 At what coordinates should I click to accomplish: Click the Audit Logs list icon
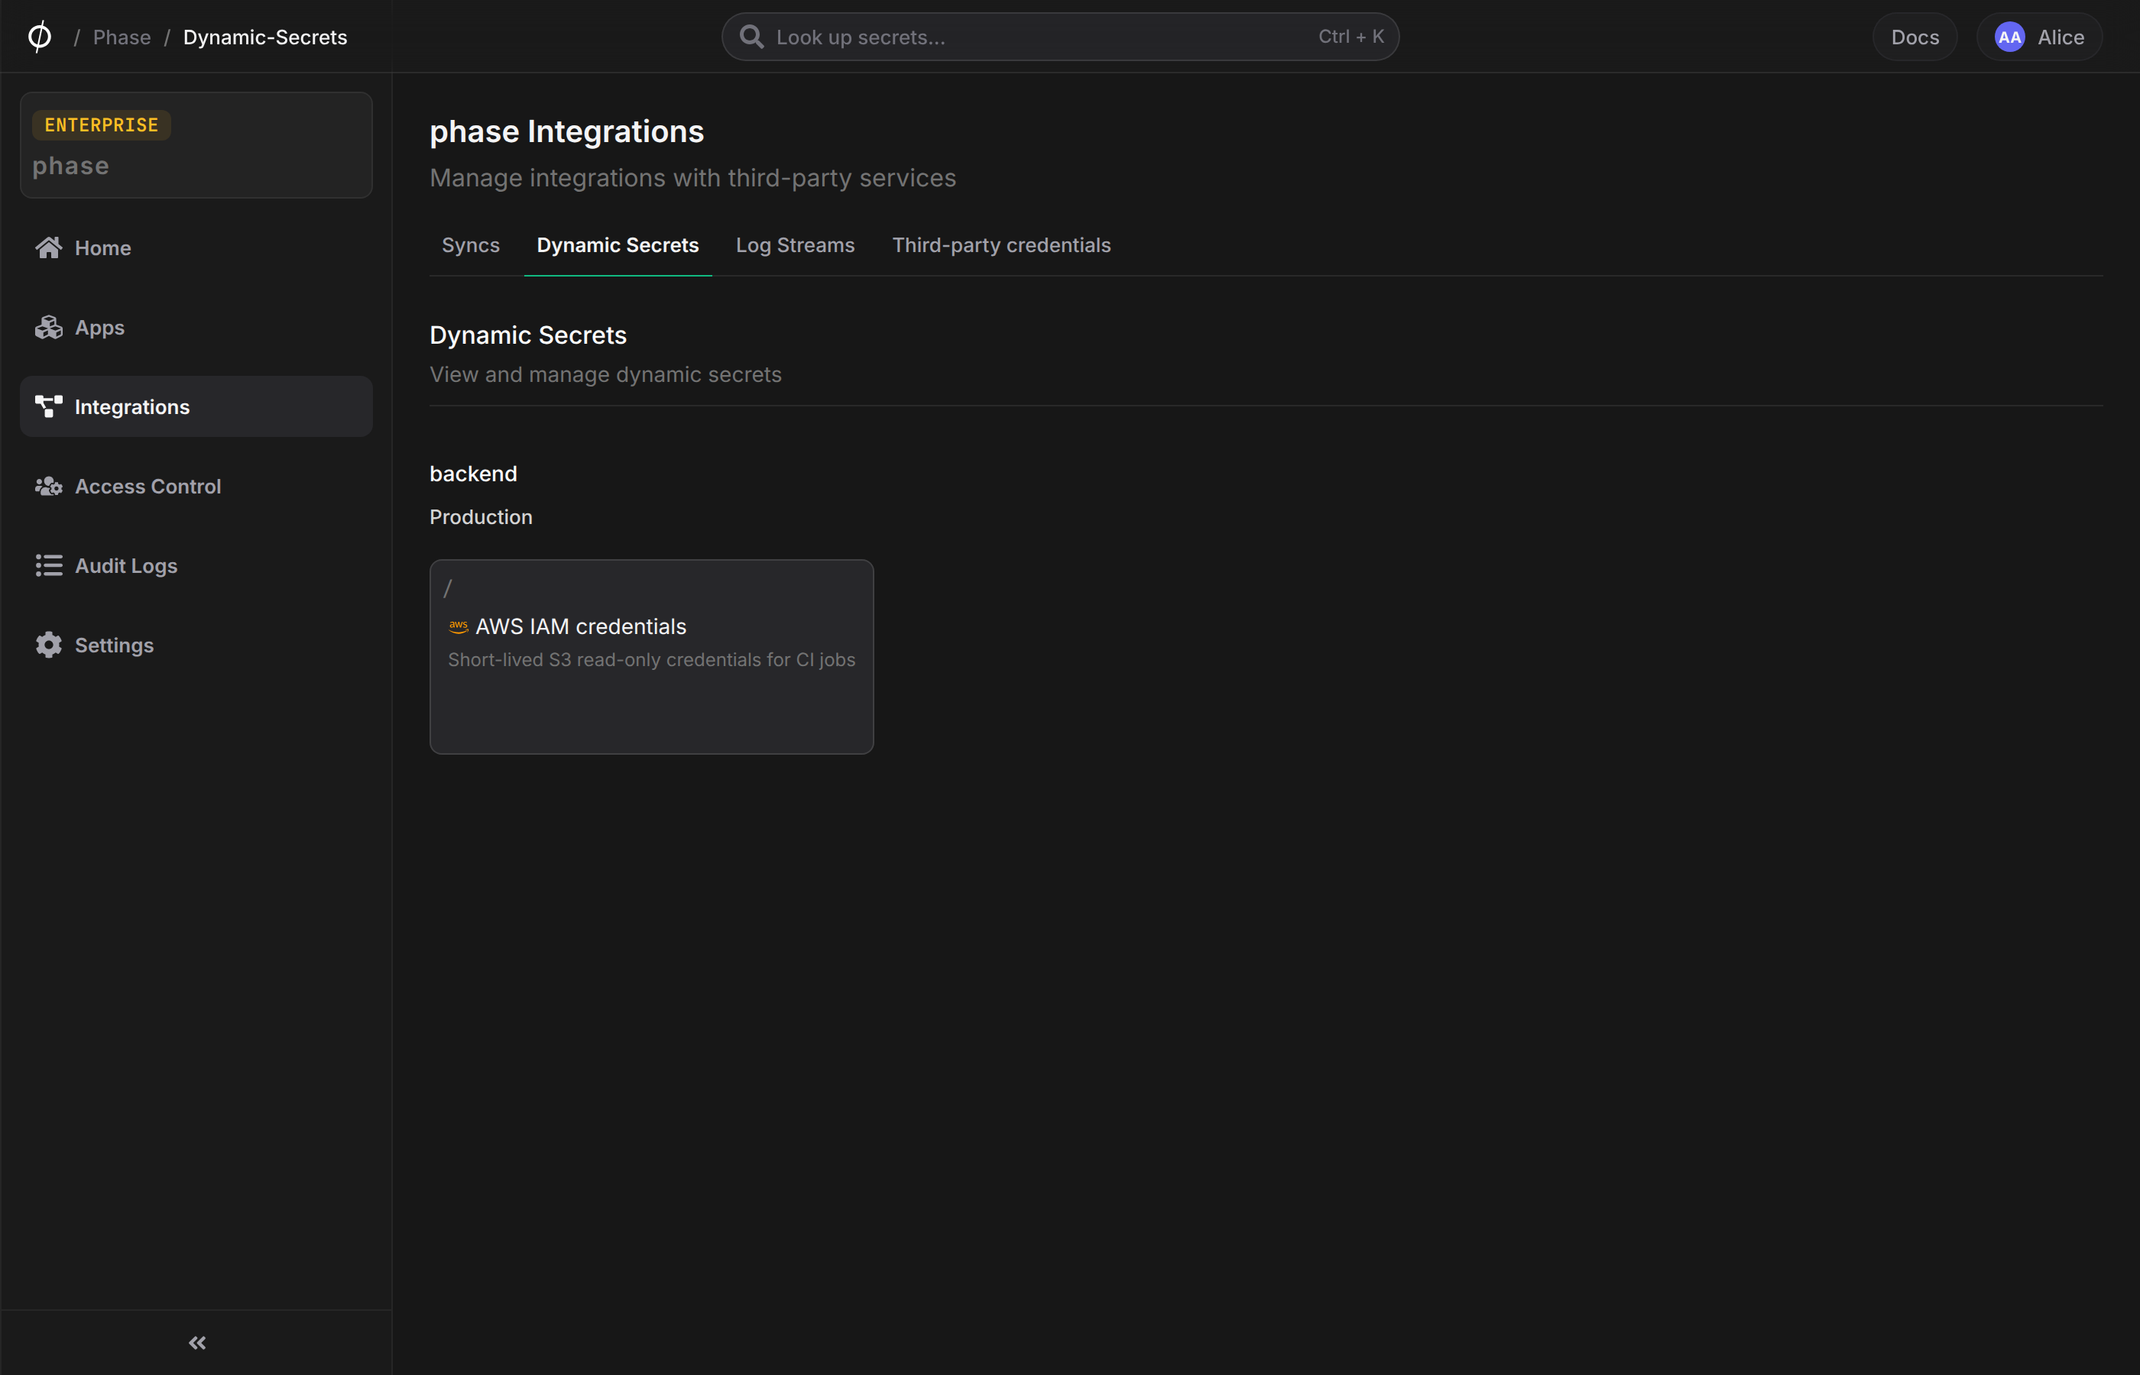tap(48, 565)
